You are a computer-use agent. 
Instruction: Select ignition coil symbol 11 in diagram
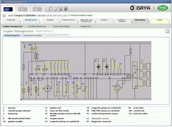point(145,75)
